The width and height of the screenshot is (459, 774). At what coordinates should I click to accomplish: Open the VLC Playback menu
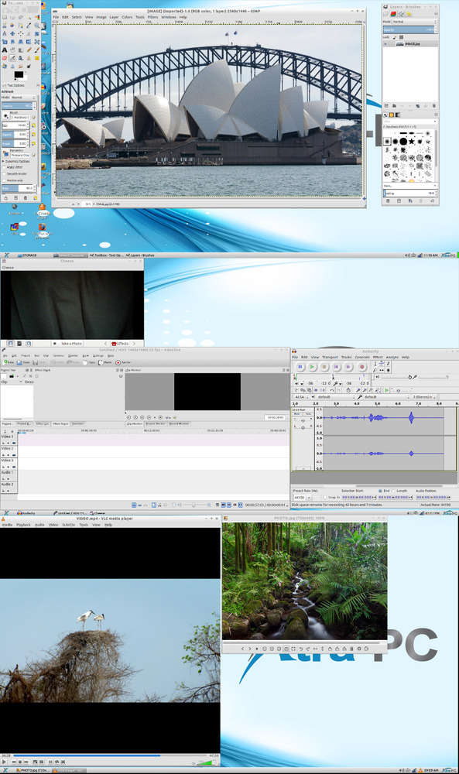(x=23, y=525)
